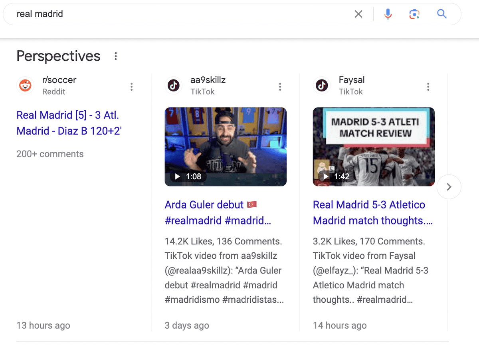Open 'Real Madrid 5-3 Atletico Madrid match thoughts' link
The height and width of the screenshot is (357, 479).
click(373, 212)
